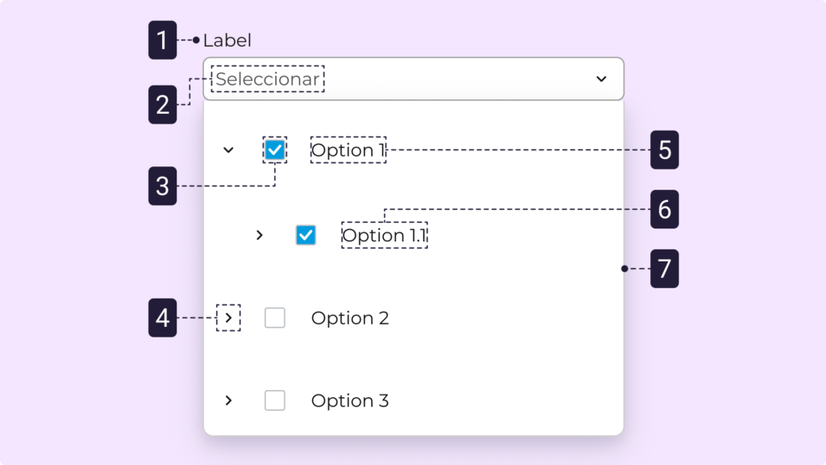Expand the Option 3 chevron
The image size is (826, 465).
pyautogui.click(x=229, y=400)
